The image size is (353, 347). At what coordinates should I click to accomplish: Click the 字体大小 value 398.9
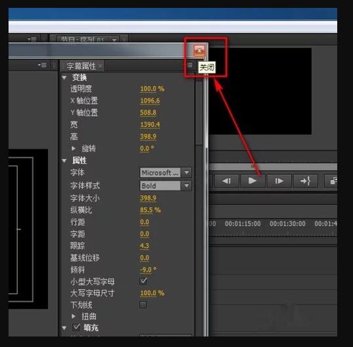148,198
